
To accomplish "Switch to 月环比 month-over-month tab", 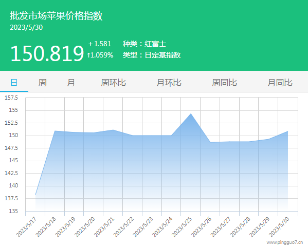I will coord(169,83).
